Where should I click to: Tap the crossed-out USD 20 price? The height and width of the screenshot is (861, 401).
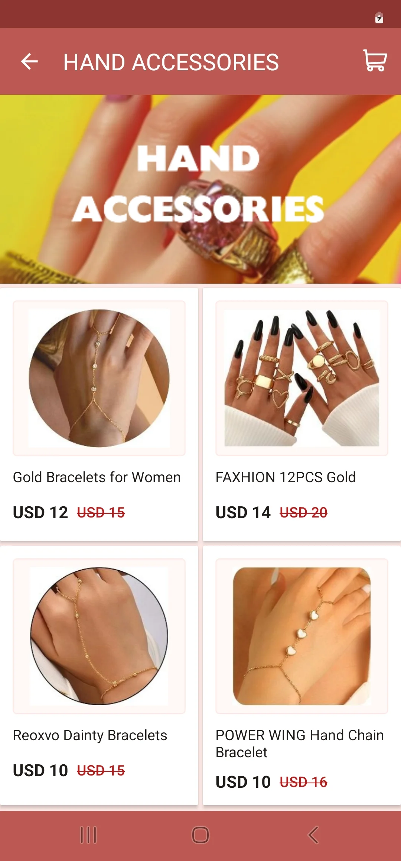click(303, 513)
